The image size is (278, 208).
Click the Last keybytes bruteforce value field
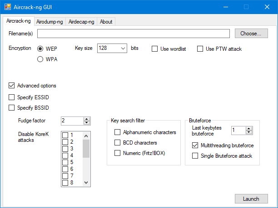238,131
